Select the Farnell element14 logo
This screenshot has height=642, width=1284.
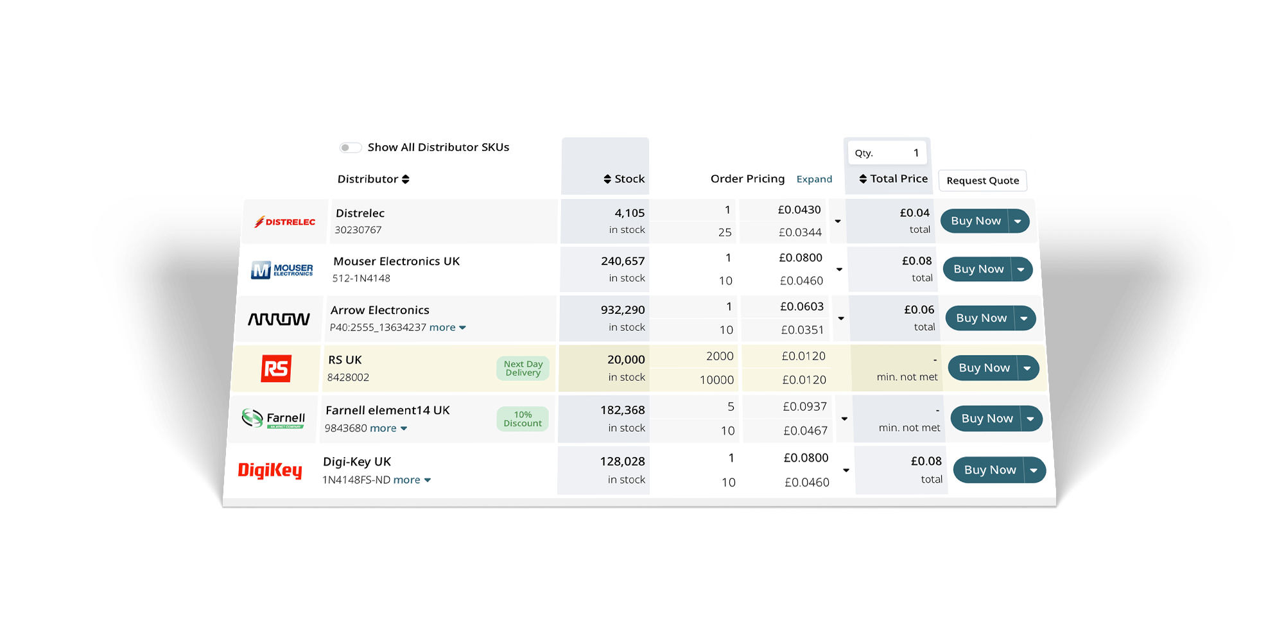[273, 419]
